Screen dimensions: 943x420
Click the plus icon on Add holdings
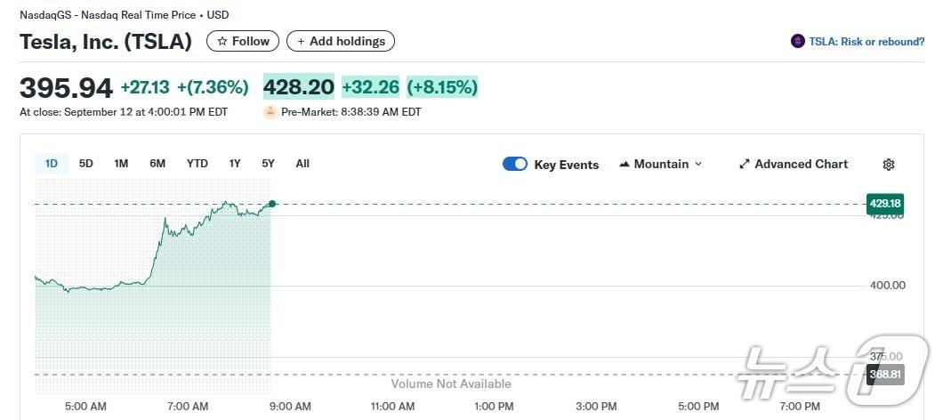(301, 42)
